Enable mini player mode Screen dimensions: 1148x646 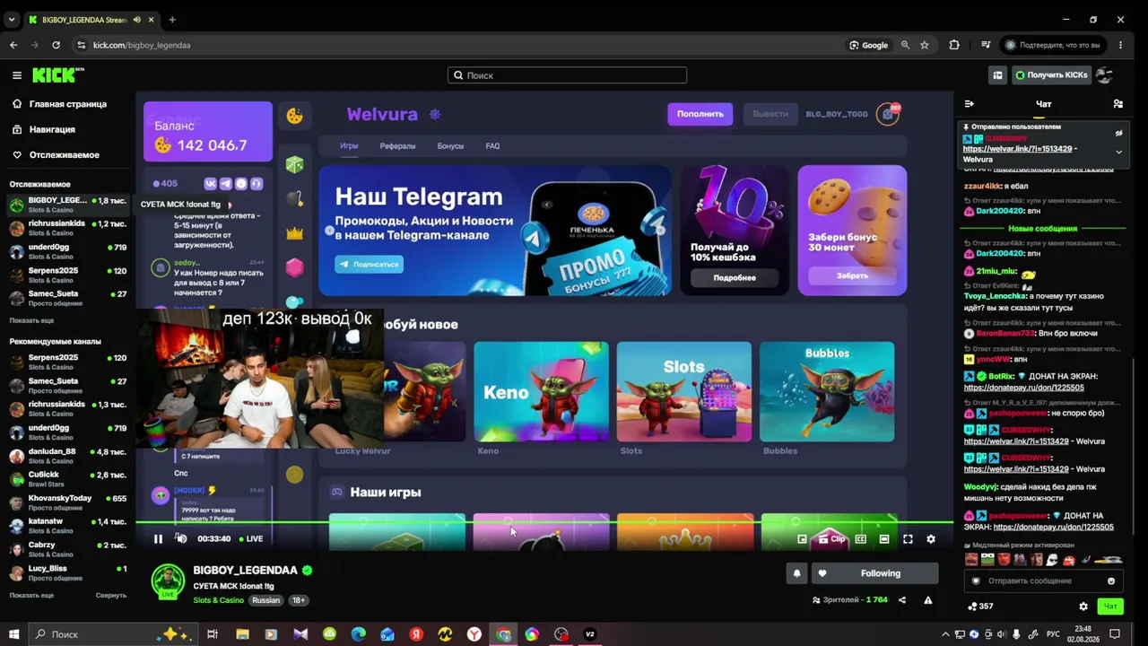(x=803, y=538)
